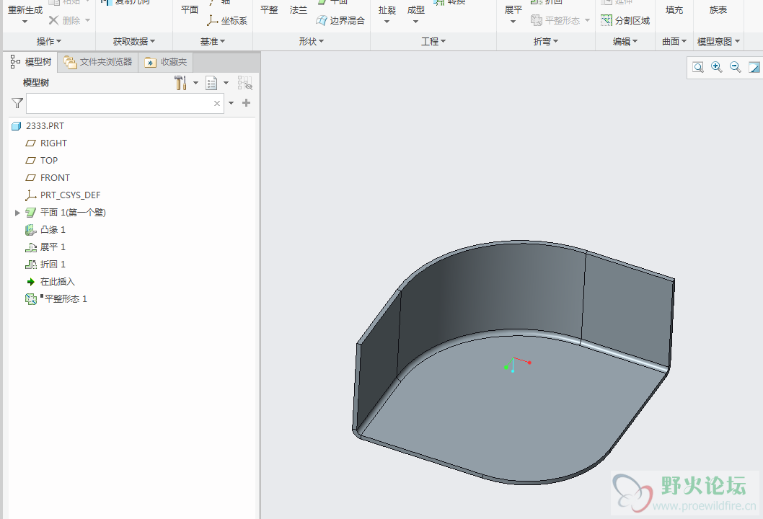Open the 扯裂 rip dropdown arrow

(387, 22)
